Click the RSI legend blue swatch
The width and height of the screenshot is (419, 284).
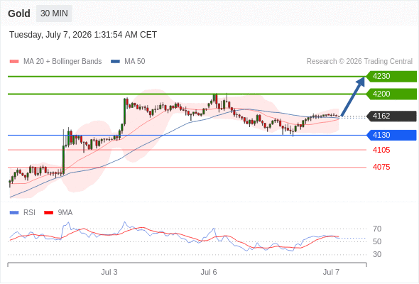[14, 213]
